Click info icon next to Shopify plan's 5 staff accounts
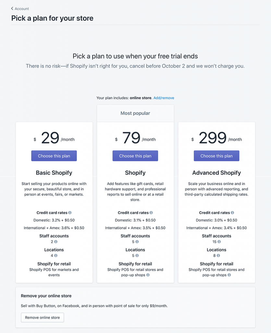 [137, 242]
